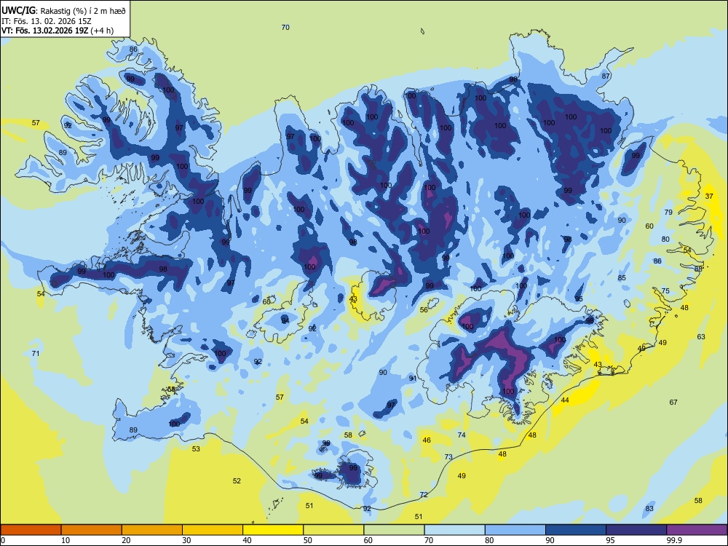Select the navy 95–99.9 legend swatch
The width and height of the screenshot is (728, 546).
click(636, 530)
